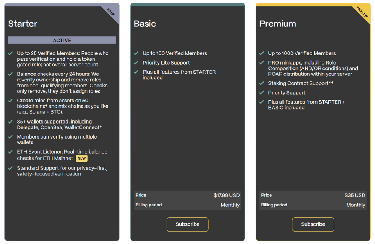Click the checkmark next to 'Up to 1000 Verified Members'

pos(261,53)
